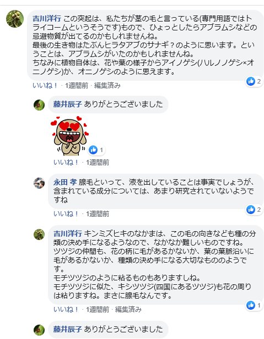This screenshot has width=264, height=339.
Task: Show edit history via 編集済み on キンミズヒキ reply
Action: coord(128,310)
